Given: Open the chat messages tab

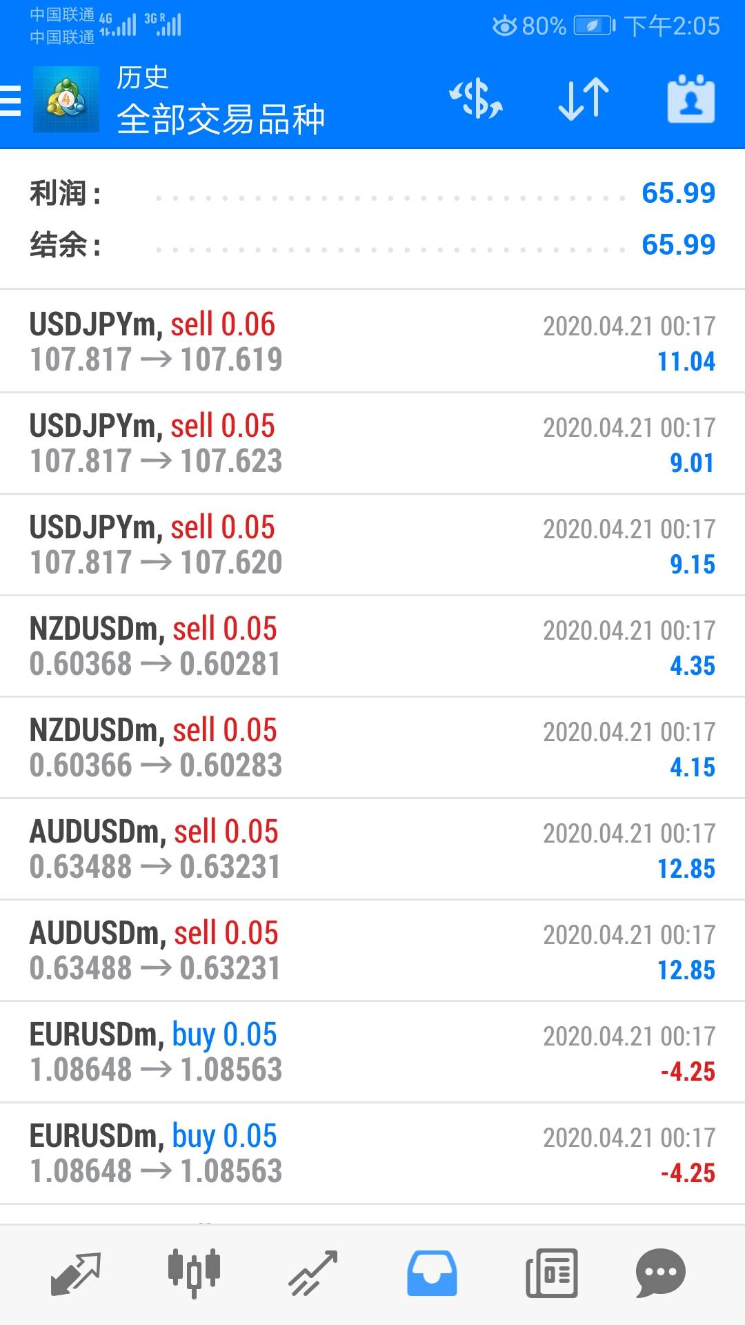Looking at the screenshot, I should pyautogui.click(x=660, y=1273).
